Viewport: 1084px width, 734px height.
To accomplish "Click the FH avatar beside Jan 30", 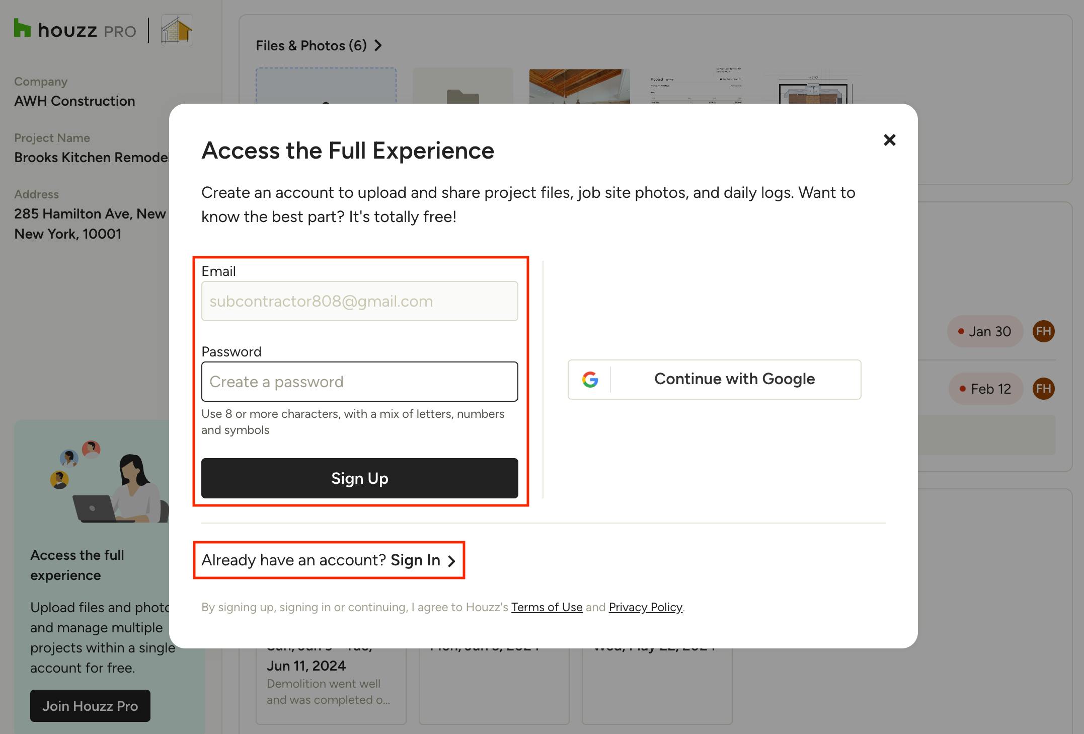I will tap(1043, 331).
